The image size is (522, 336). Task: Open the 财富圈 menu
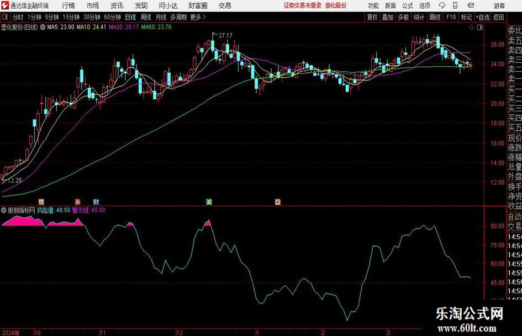tap(198, 6)
